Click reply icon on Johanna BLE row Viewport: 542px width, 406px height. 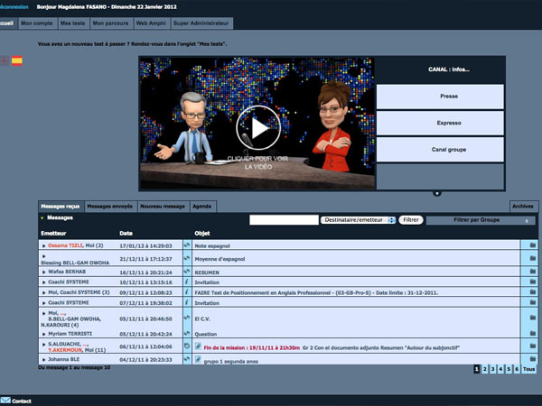click(187, 359)
